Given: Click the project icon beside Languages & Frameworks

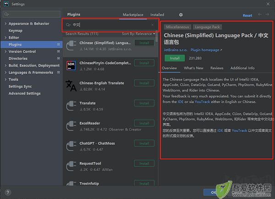Looking at the screenshot, I should click(59, 72).
